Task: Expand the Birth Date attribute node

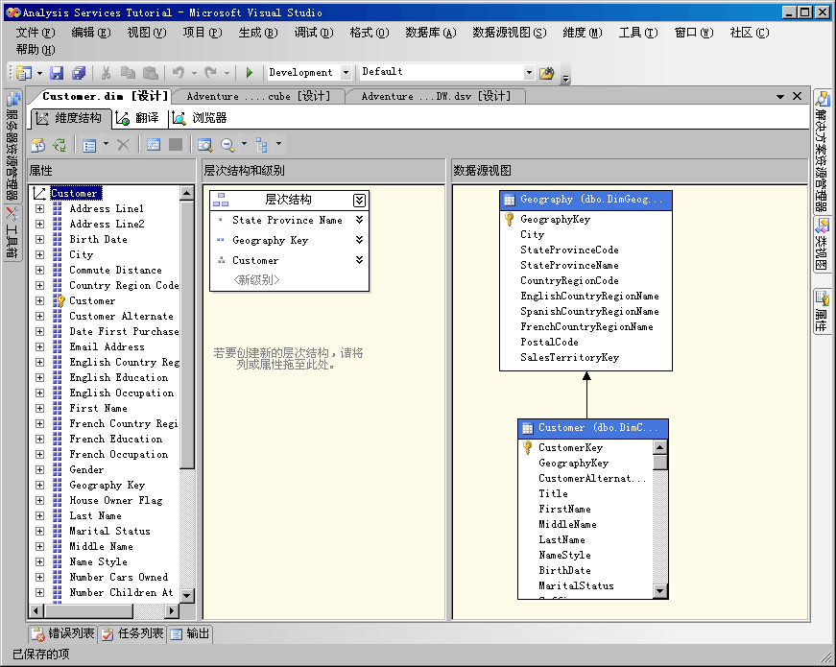Action: [39, 240]
